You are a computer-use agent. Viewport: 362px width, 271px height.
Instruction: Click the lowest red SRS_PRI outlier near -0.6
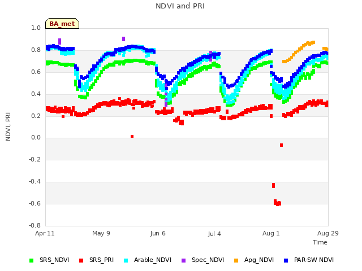(x=278, y=203)
